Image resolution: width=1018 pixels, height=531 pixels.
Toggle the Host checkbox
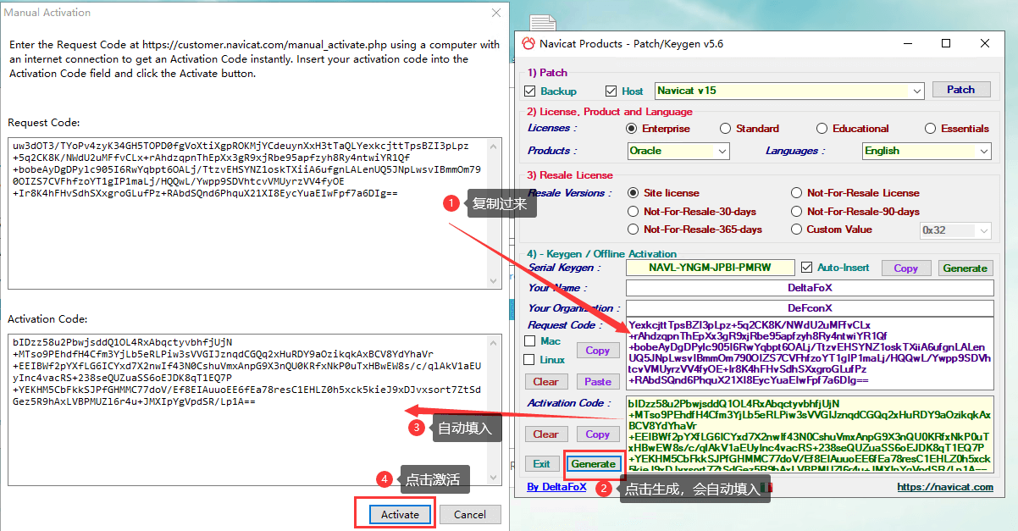(611, 91)
